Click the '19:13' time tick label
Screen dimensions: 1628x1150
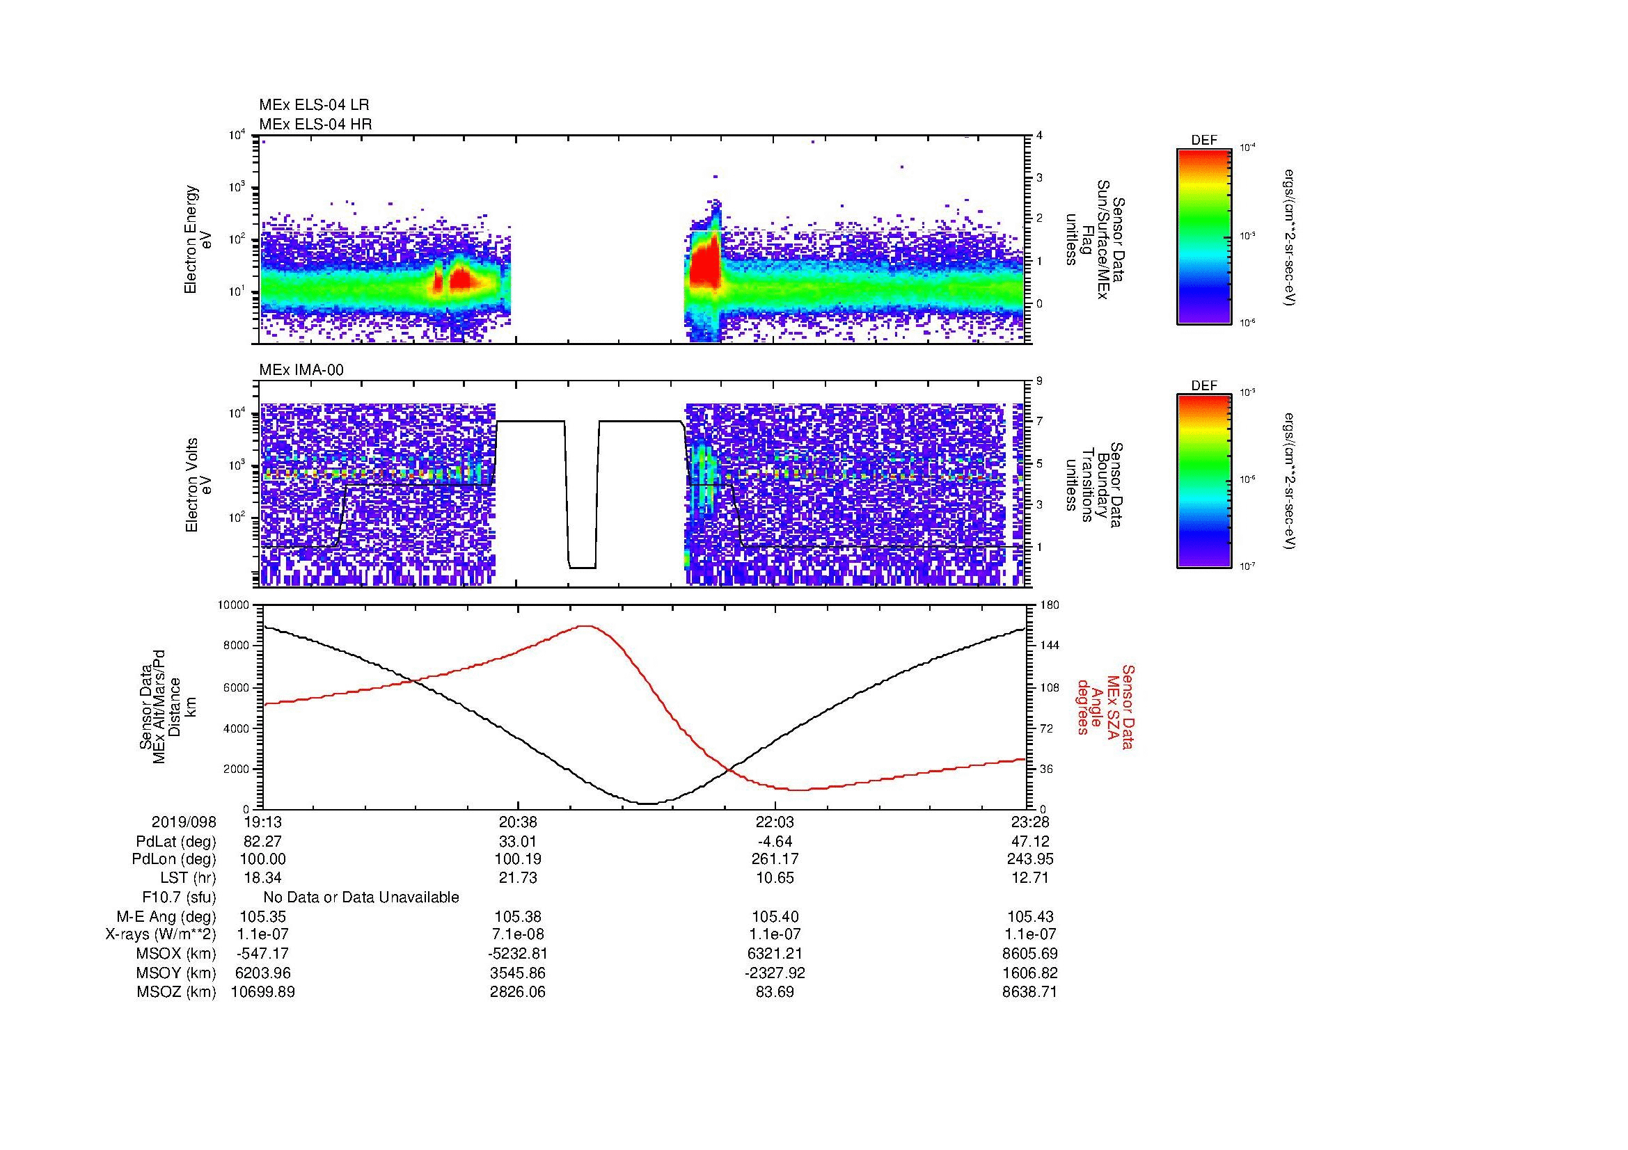[x=264, y=822]
